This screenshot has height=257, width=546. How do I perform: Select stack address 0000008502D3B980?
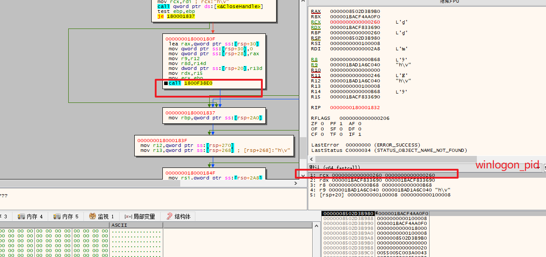coord(348,213)
